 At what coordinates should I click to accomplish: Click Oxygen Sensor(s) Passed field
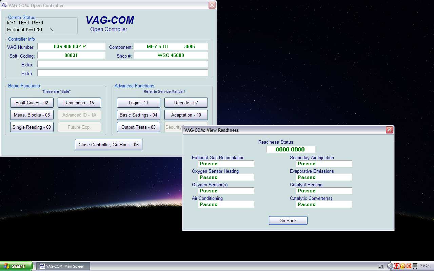point(226,191)
